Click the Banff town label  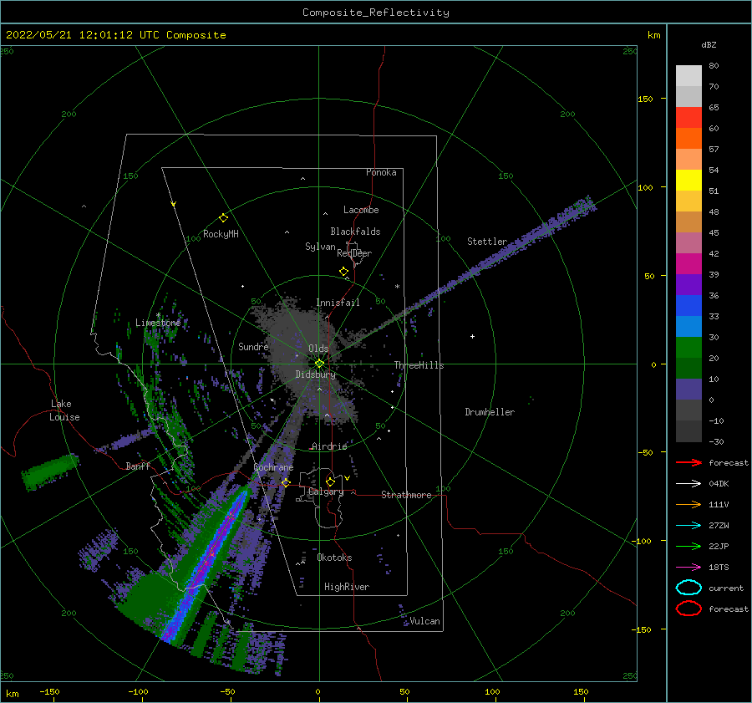coord(138,466)
